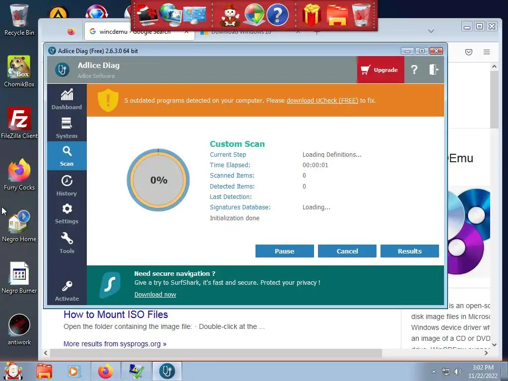The height and width of the screenshot is (381, 508).
Task: Click the 0% scan progress circle
Action: (x=158, y=180)
